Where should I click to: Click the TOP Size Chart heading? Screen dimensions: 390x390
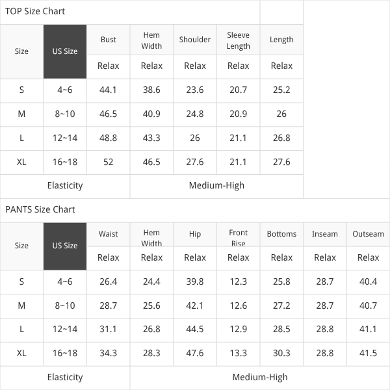point(35,11)
